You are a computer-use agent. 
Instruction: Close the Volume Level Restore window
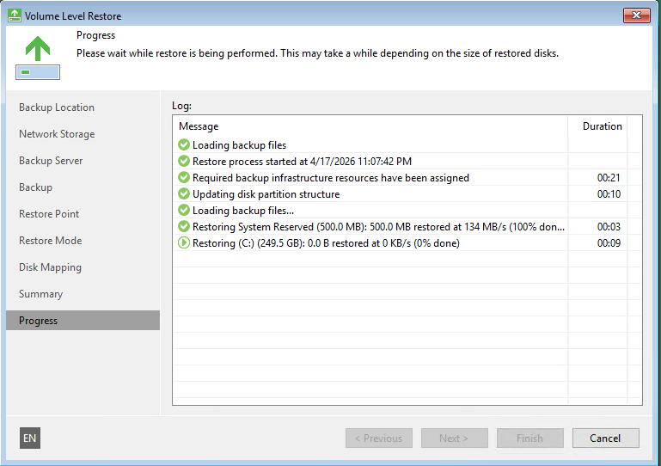coord(637,15)
